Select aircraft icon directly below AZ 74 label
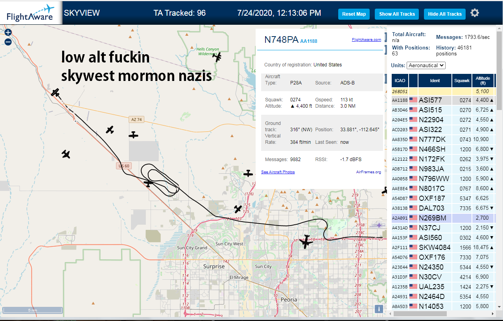The width and height of the screenshot is (503, 321). 134,135
